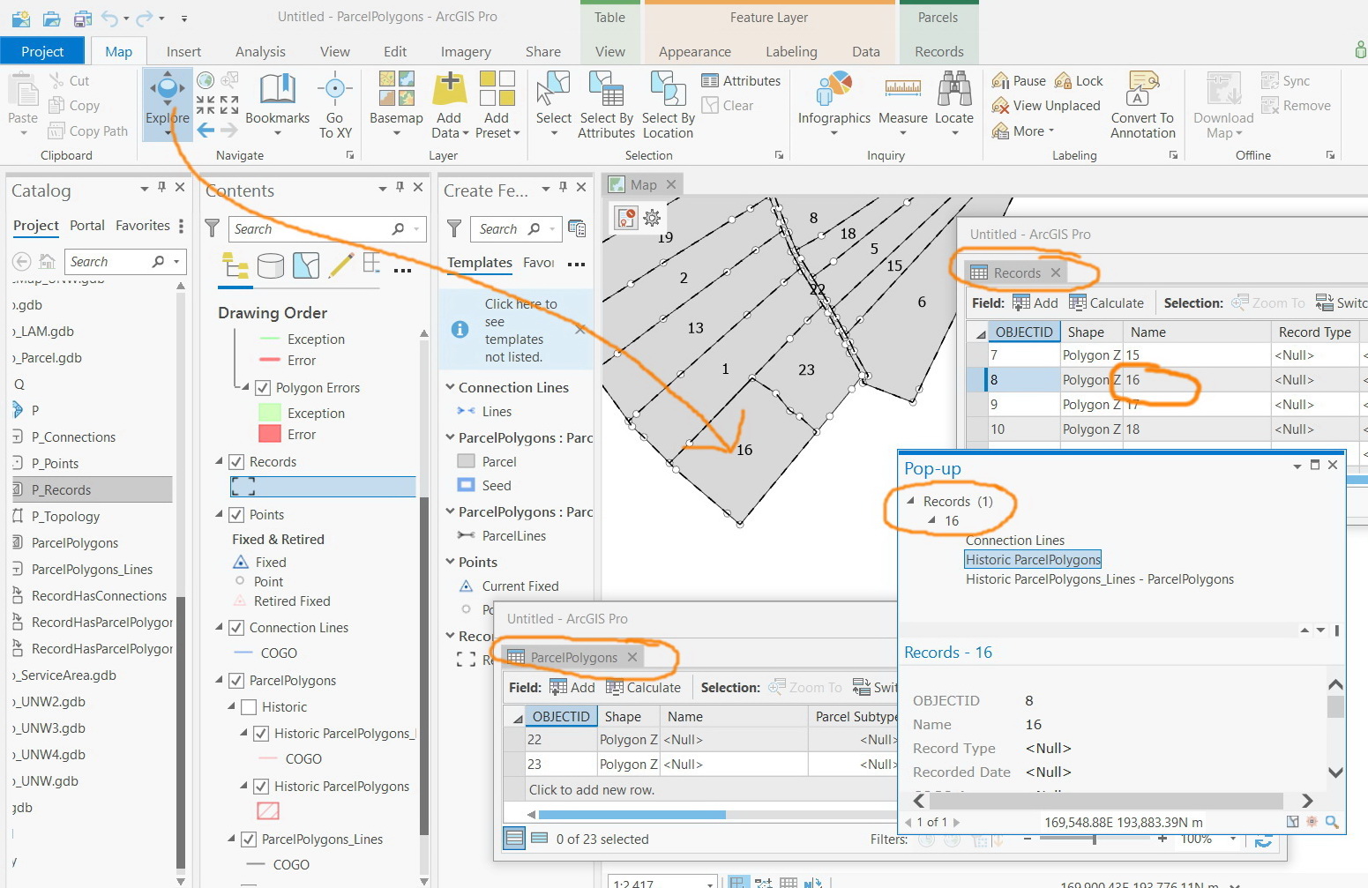Open the Contents pane options menu arrow
This screenshot has width=1368, height=888.
[383, 189]
